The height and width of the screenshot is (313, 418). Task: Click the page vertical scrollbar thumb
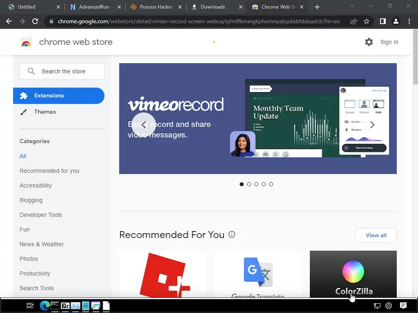point(415,57)
